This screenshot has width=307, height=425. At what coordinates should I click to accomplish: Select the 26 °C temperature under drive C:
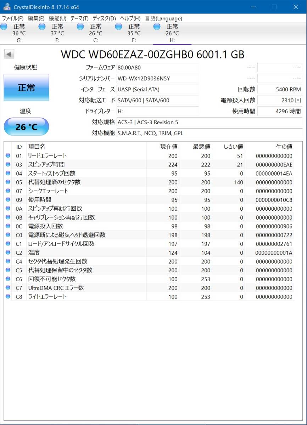(96, 33)
